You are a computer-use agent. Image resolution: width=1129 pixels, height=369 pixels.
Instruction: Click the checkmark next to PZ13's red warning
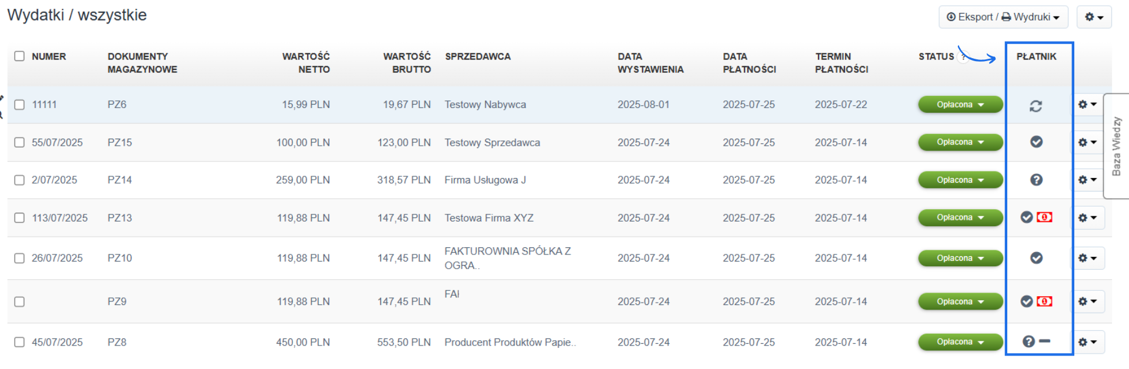pos(1027,217)
